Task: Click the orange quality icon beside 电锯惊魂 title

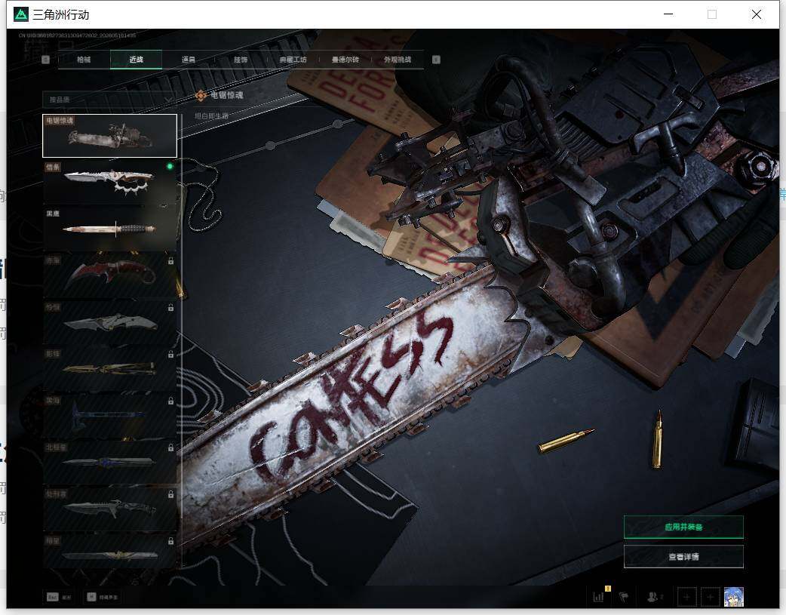Action: 201,95
